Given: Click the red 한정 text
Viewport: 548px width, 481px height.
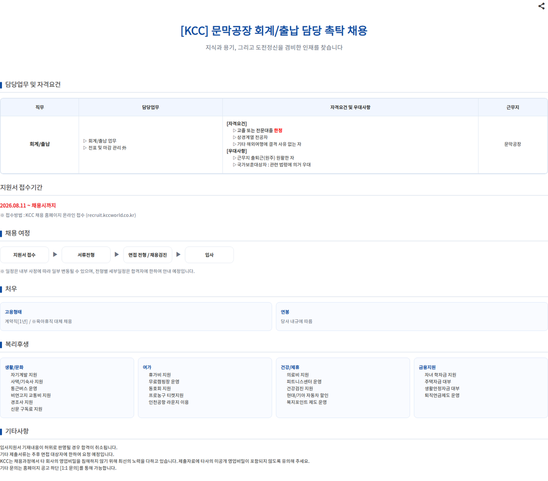Looking at the screenshot, I should (278, 131).
